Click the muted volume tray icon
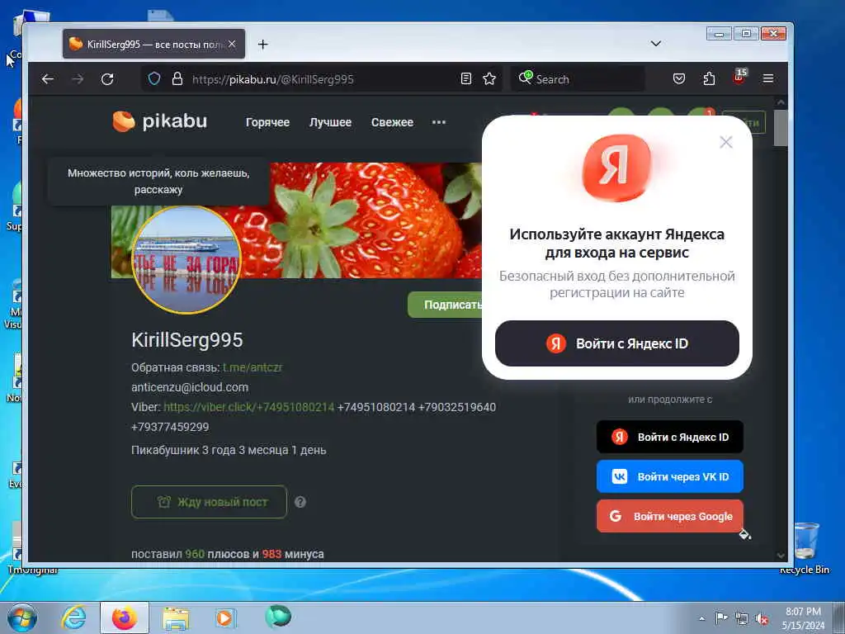Image resolution: width=845 pixels, height=634 pixels. tap(762, 618)
